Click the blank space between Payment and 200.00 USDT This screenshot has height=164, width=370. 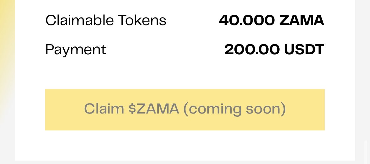[165, 50]
